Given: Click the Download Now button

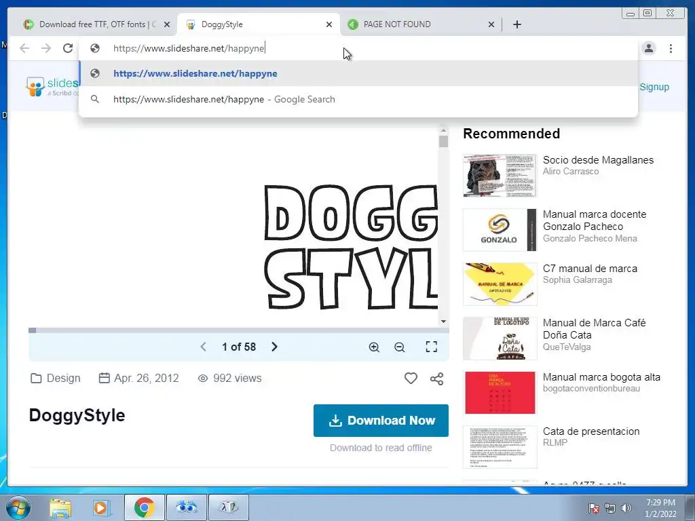Looking at the screenshot, I should [381, 421].
